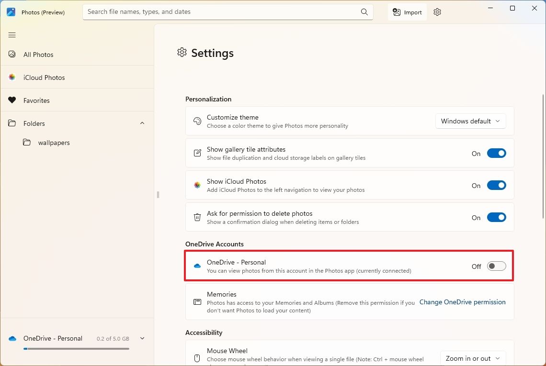Viewport: 546px width, 366px height.
Task: Open the Windows default theme dropdown
Action: (x=470, y=121)
